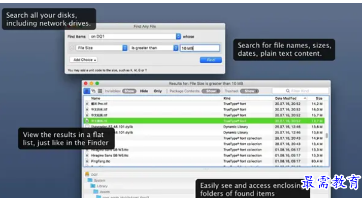Screen dimensions: 364x198
Task: Select the dylib row sized 13,8 M
Action: click(204, 127)
